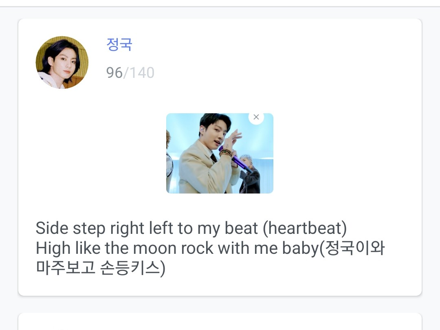Click the beige suit in attached photo

(200, 171)
